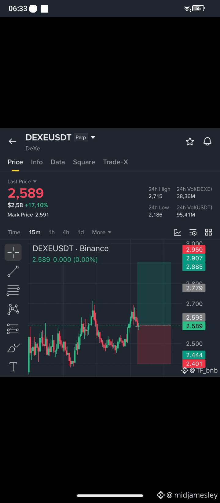Select the trend line drawing tool
Viewport: 220px width, 503px height.
[x=13, y=271]
